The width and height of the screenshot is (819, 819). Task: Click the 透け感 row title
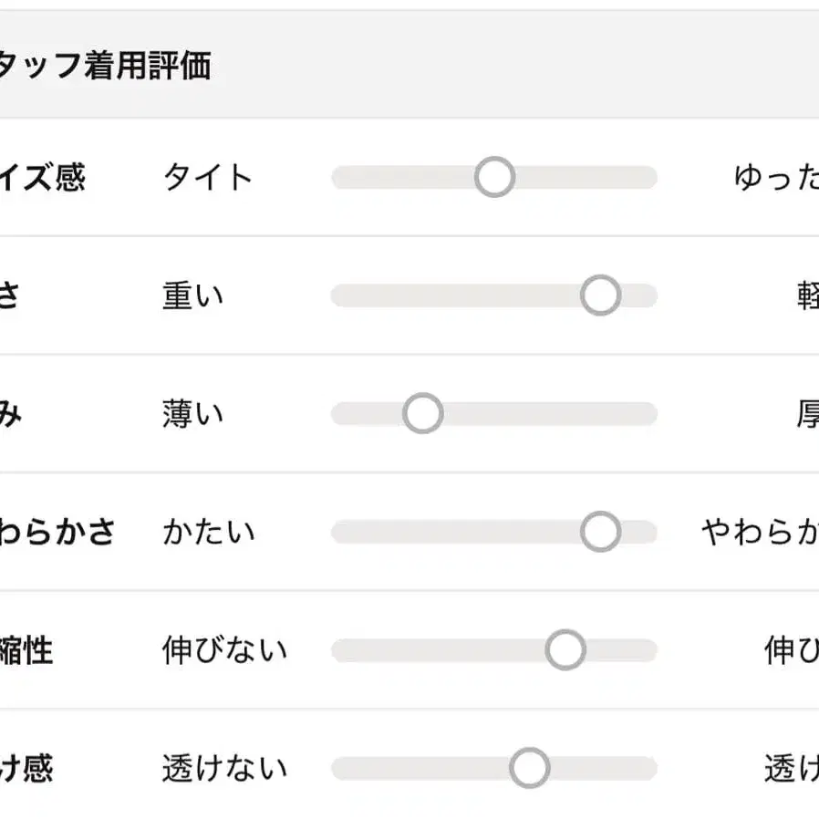26,768
